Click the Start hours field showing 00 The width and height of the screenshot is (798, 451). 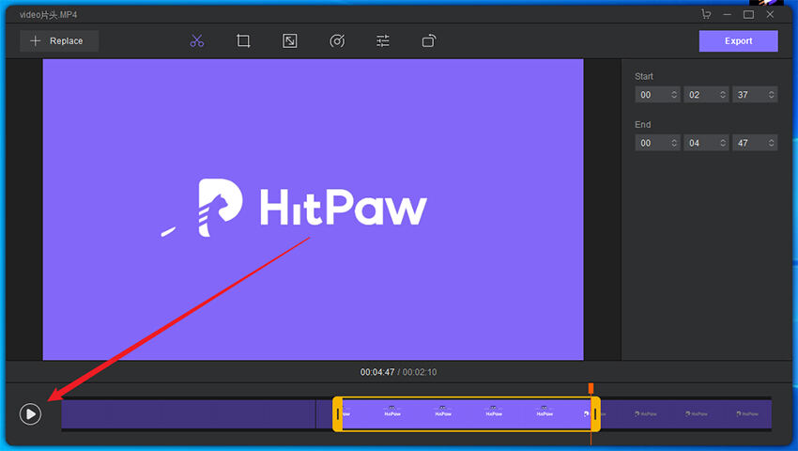coord(657,95)
